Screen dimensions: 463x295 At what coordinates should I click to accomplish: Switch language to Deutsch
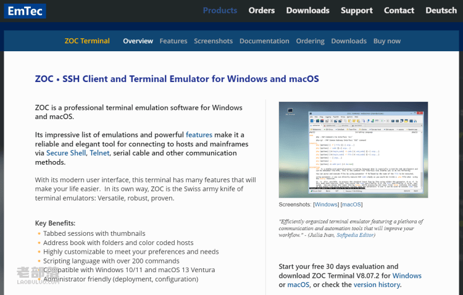[x=441, y=10]
